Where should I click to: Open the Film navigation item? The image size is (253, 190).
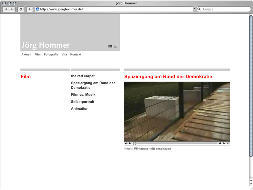(x=37, y=54)
